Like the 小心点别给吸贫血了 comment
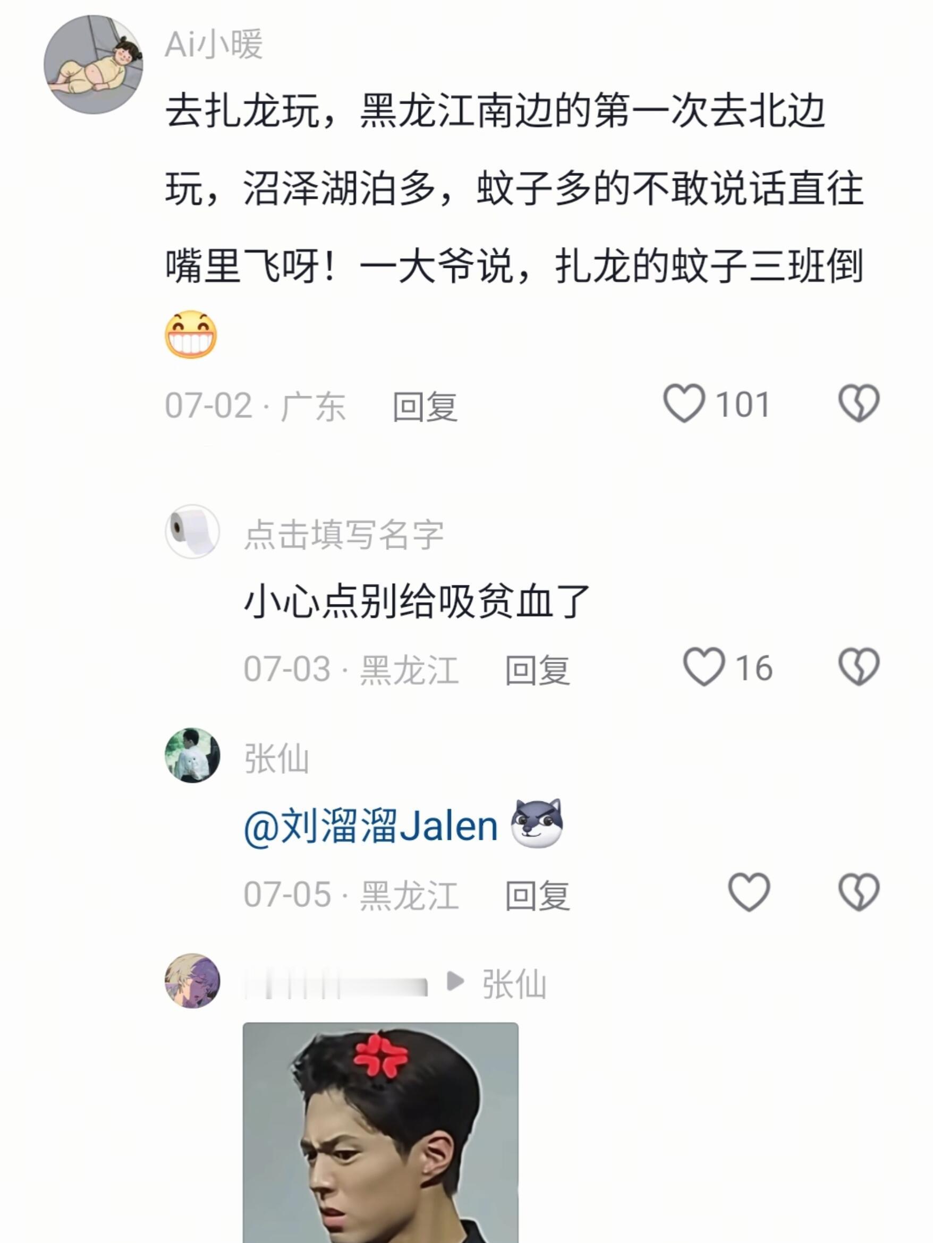The height and width of the screenshot is (1243, 933). coord(703,667)
